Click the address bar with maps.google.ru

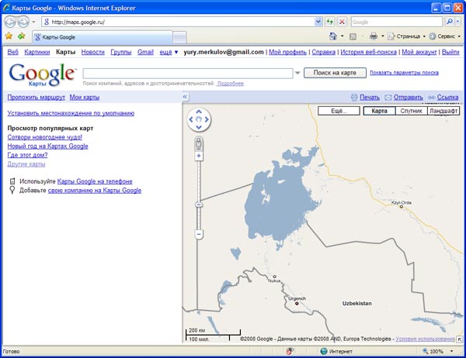pyautogui.click(x=179, y=22)
